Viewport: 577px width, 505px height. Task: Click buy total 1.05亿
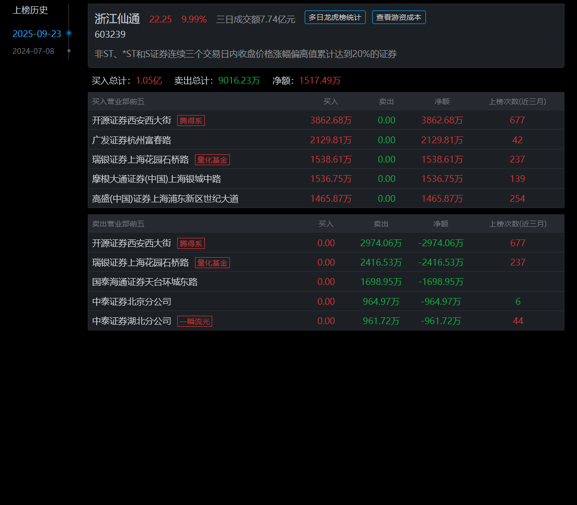148,81
